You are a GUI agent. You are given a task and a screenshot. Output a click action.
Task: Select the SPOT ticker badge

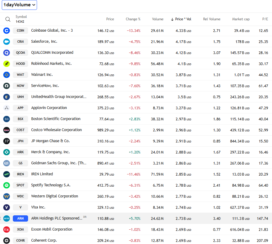point(21,185)
